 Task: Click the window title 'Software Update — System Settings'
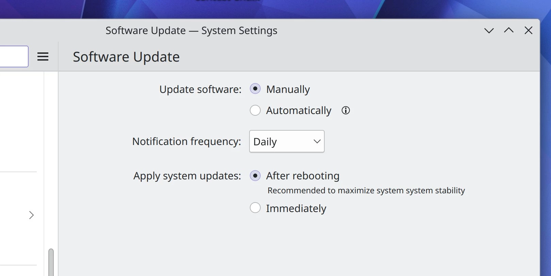click(191, 31)
